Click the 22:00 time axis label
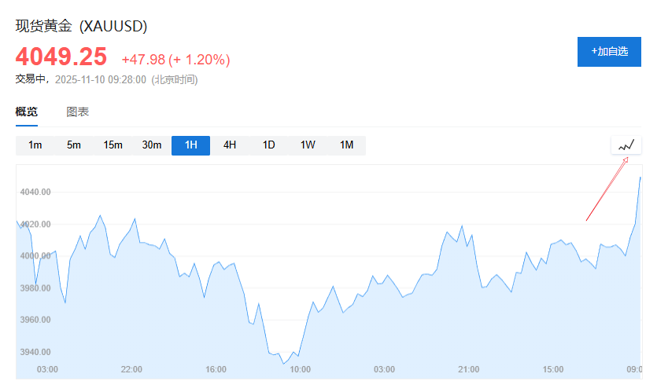The width and height of the screenshot is (646, 381). click(131, 369)
